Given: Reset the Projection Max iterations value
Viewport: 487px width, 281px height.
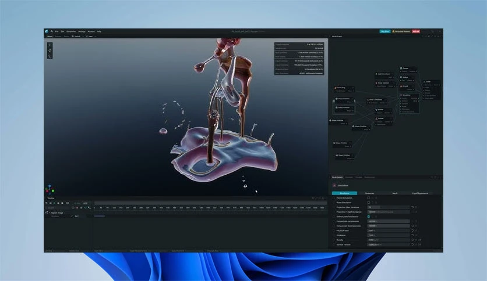Looking at the screenshot, I should (x=412, y=207).
